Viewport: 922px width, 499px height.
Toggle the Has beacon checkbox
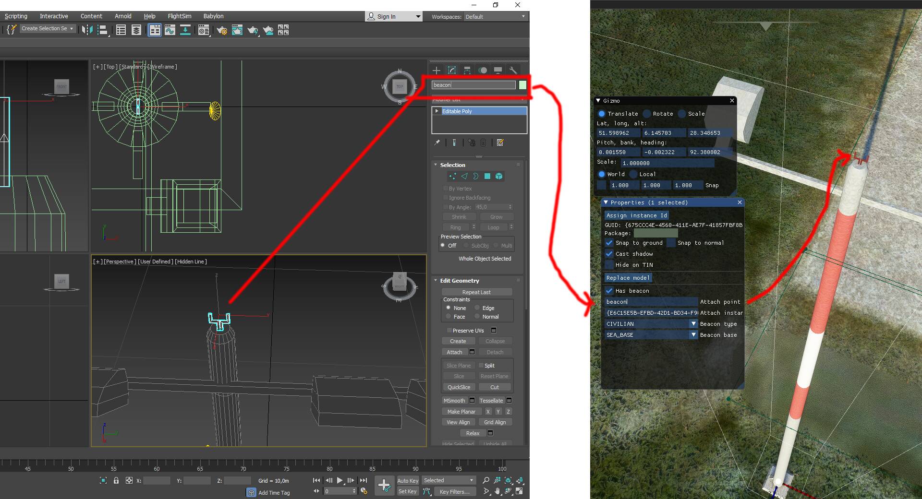pos(609,291)
